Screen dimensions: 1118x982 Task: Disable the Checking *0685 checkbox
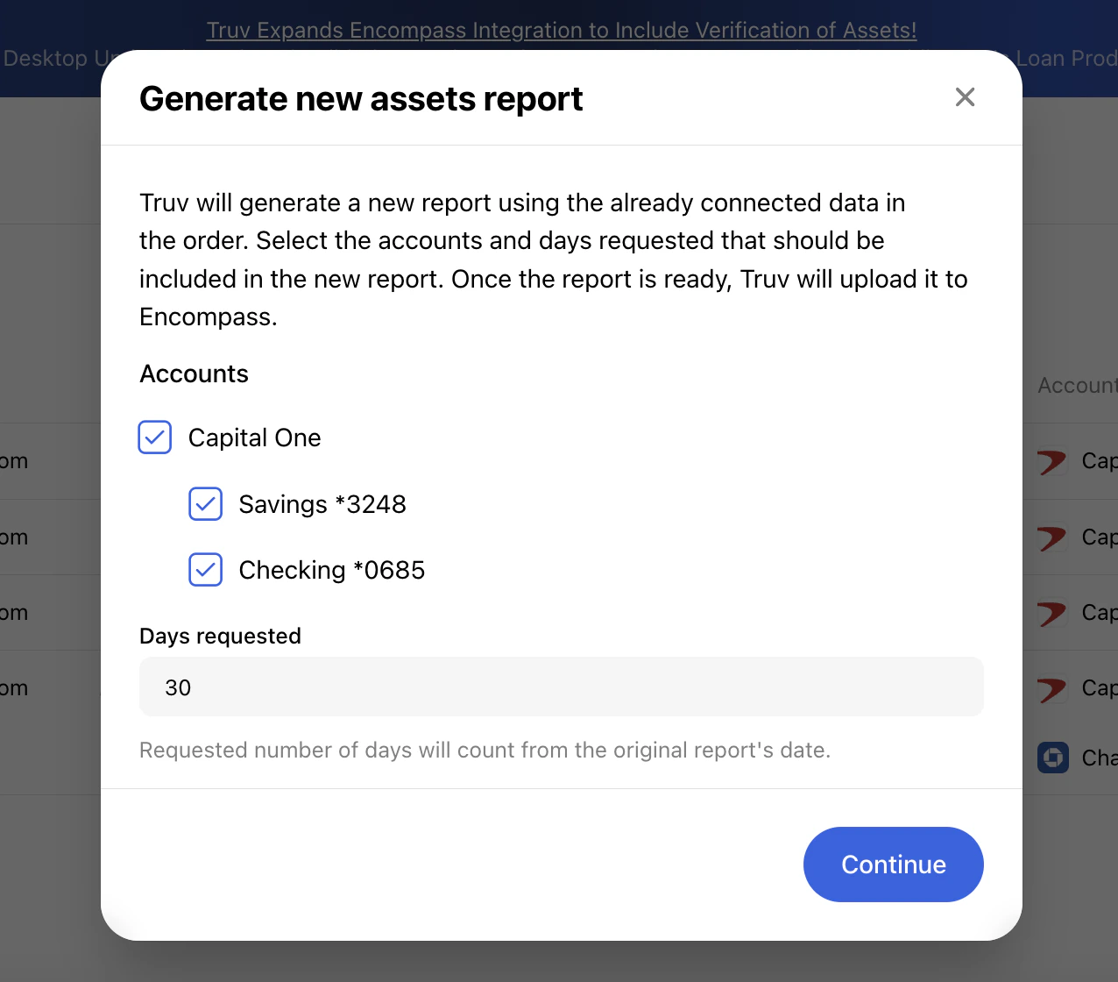205,569
